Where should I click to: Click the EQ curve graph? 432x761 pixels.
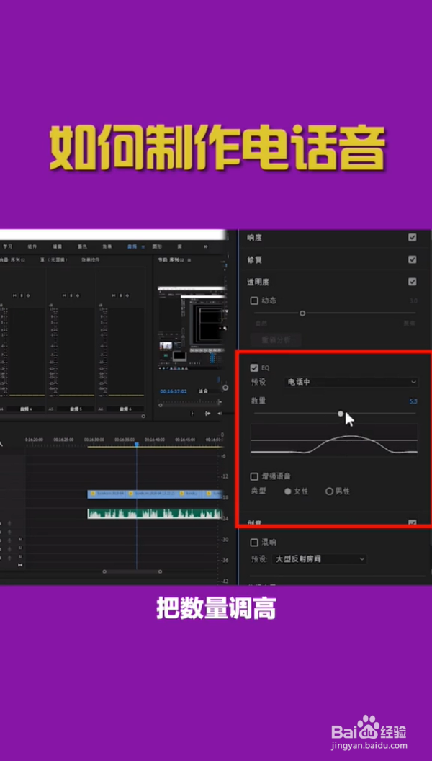point(333,440)
